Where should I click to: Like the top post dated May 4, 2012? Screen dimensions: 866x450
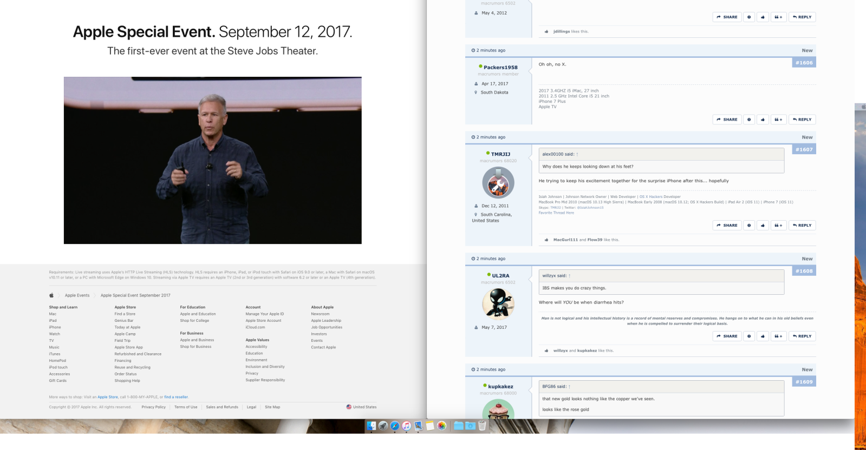click(763, 17)
